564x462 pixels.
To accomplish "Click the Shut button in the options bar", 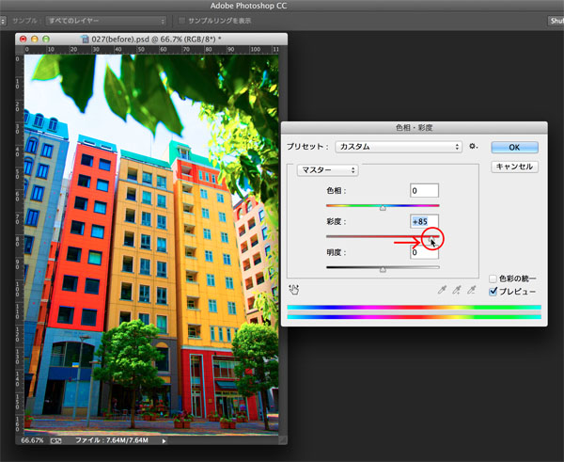I will click(555, 20).
